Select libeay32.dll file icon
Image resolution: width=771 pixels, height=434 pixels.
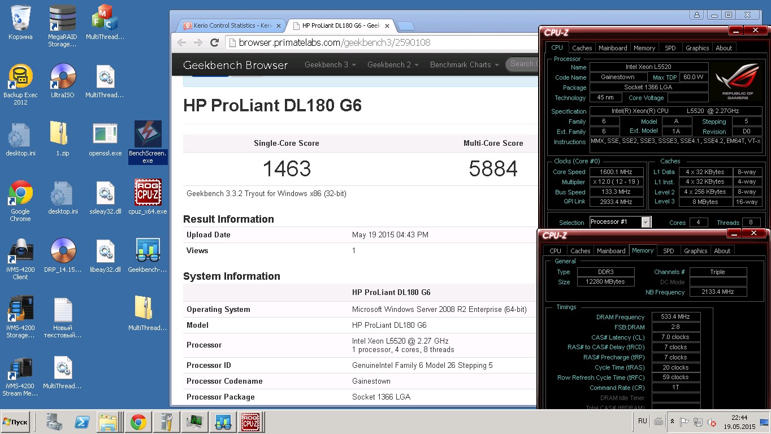105,256
